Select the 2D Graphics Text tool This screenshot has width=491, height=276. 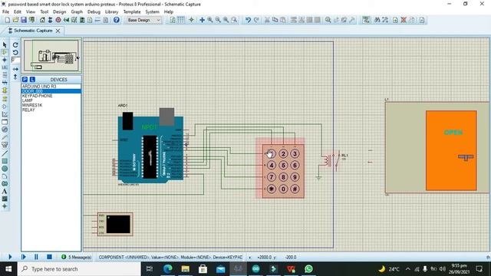pos(5,191)
